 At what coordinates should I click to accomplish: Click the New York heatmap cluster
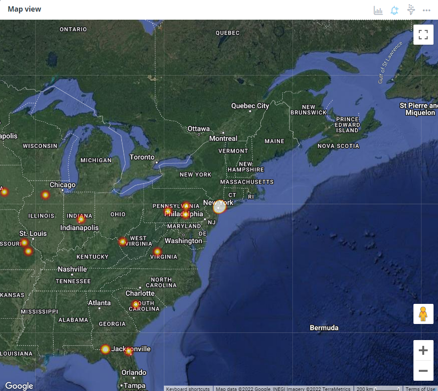pos(219,207)
